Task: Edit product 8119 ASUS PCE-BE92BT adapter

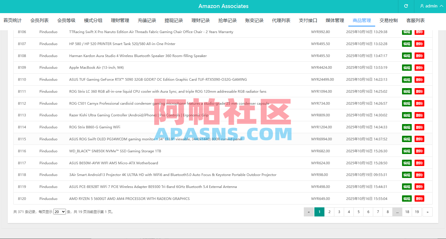Action: point(407,187)
